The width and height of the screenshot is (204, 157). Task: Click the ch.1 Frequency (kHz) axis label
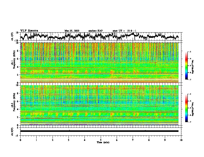click(x=13, y=60)
